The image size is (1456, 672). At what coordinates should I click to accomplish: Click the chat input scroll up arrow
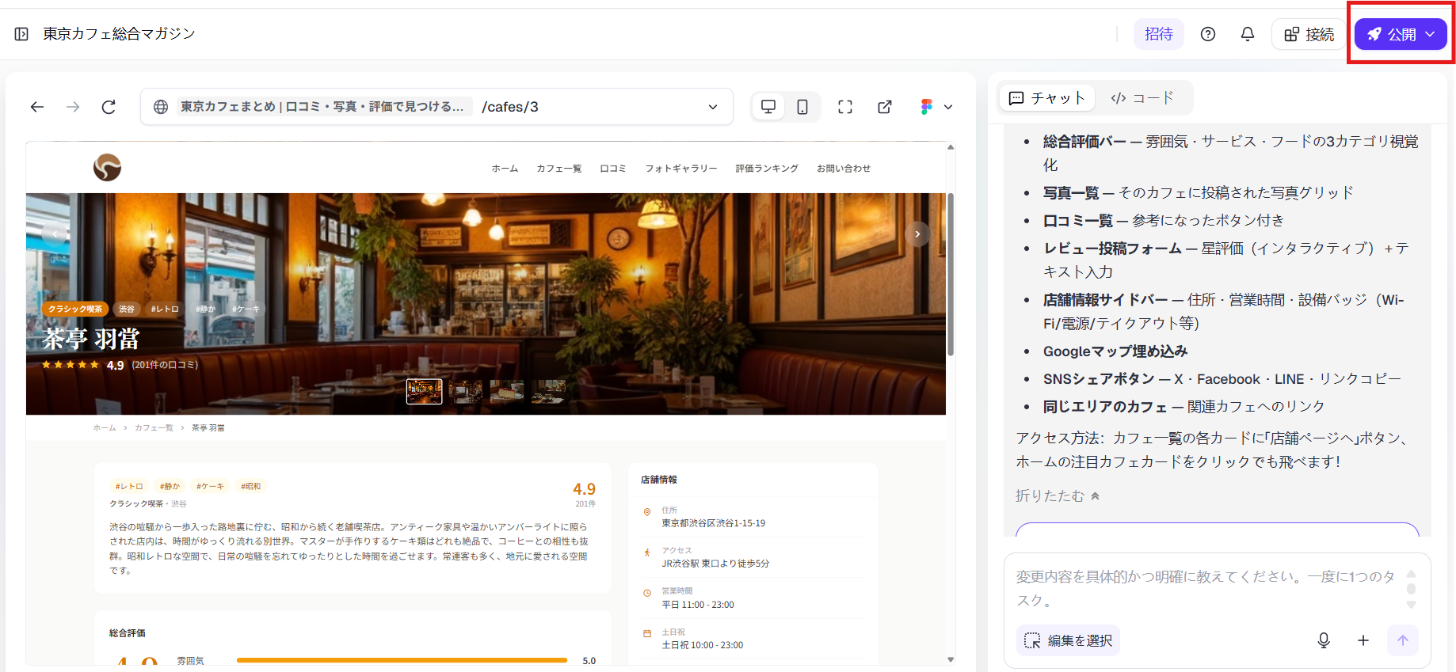coord(1411,574)
